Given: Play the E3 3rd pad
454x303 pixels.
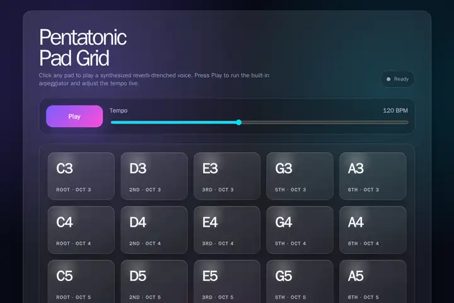Looking at the screenshot, I should point(227,176).
